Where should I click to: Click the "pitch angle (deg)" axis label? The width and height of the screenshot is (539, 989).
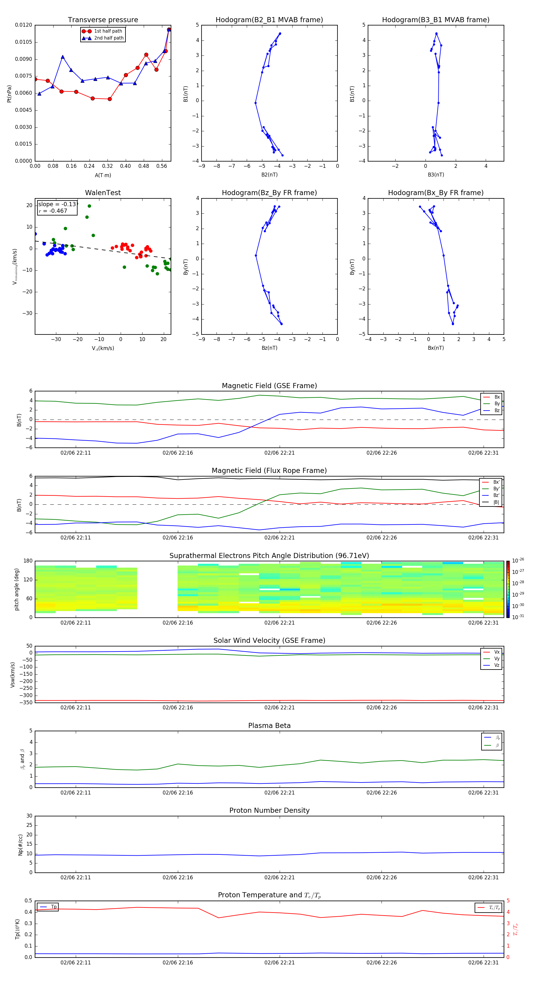[x=16, y=589]
